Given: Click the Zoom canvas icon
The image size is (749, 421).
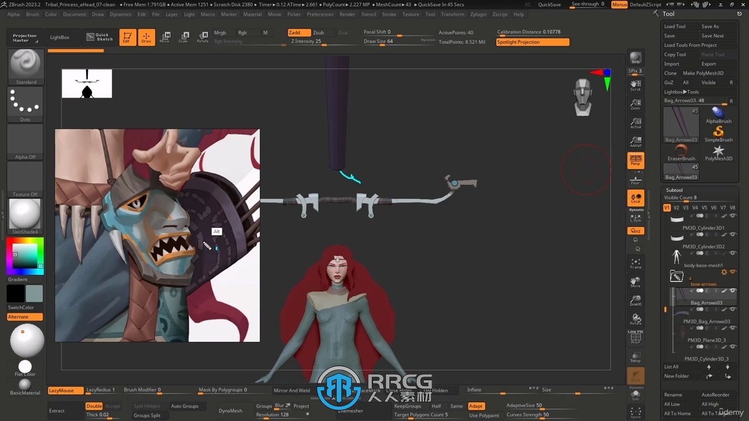Looking at the screenshot, I should [x=635, y=105].
